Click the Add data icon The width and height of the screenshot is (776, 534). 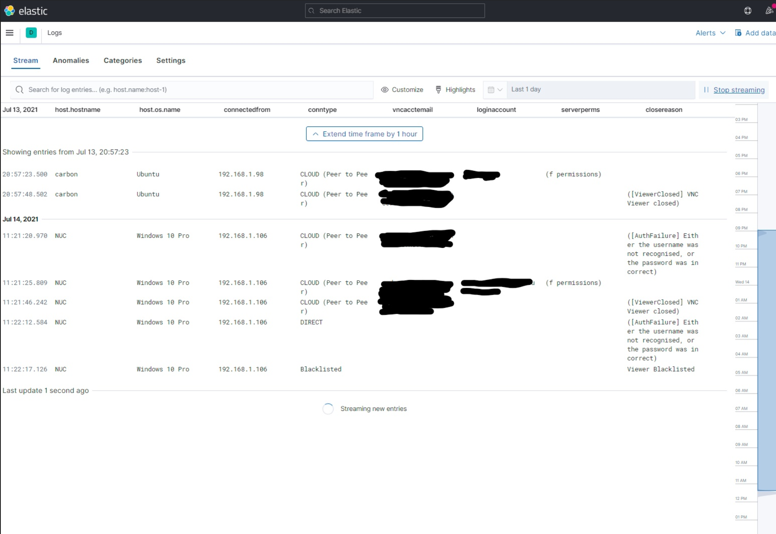[x=738, y=33]
